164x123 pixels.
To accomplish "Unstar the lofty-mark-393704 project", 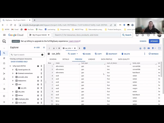I will click(x=38, y=66).
